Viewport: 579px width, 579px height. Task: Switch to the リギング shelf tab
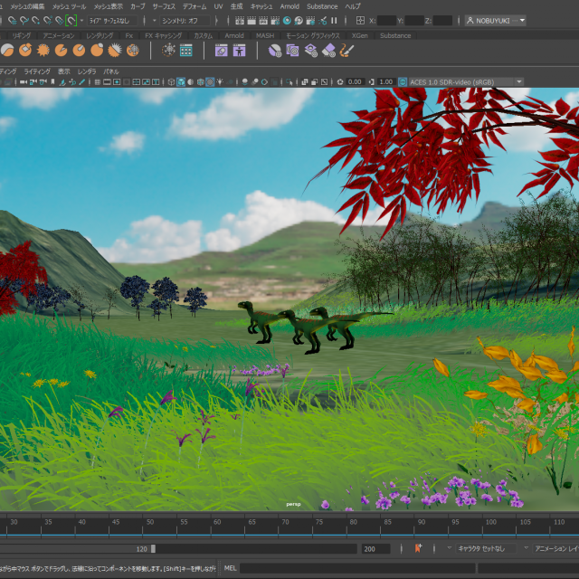pos(22,36)
